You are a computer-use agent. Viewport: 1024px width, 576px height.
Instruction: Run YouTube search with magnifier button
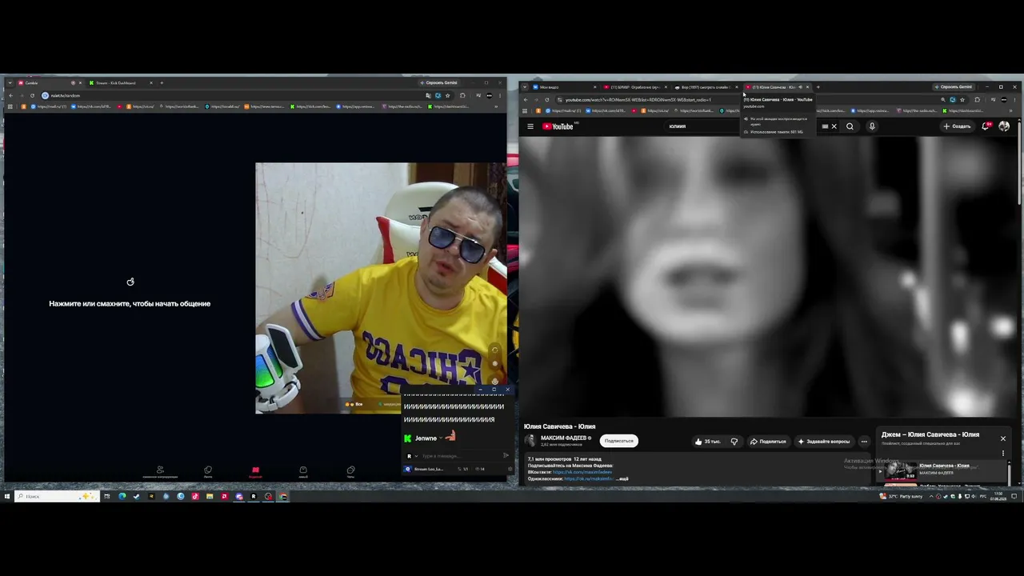[x=850, y=126]
